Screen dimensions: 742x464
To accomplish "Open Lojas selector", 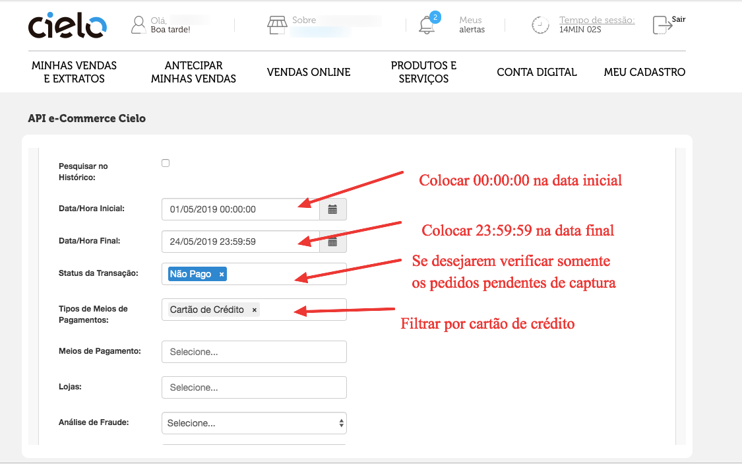I will pos(254,387).
